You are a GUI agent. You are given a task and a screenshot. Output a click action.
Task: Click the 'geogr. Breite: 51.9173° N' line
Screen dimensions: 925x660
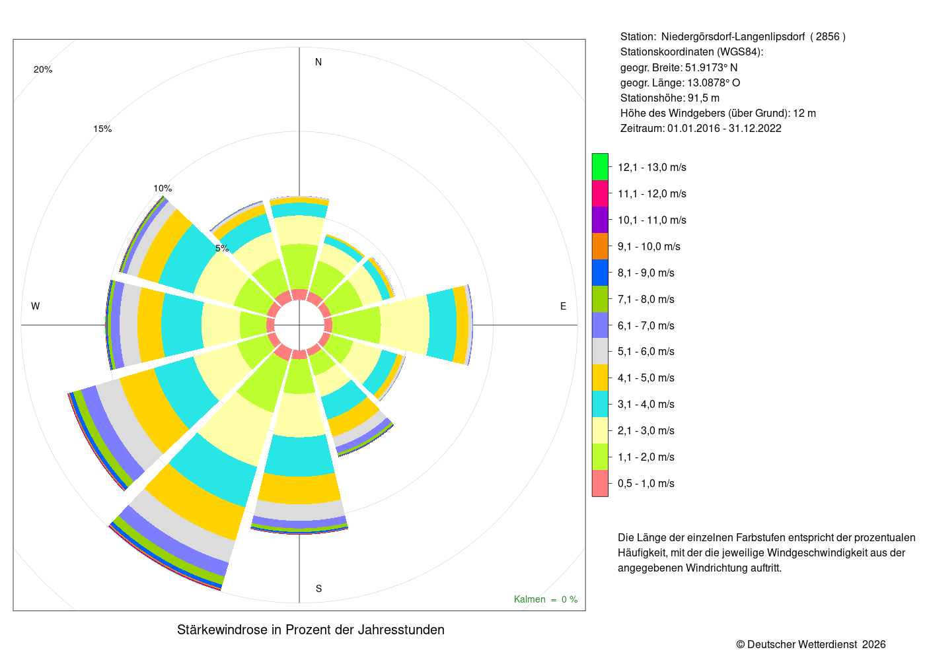(679, 67)
